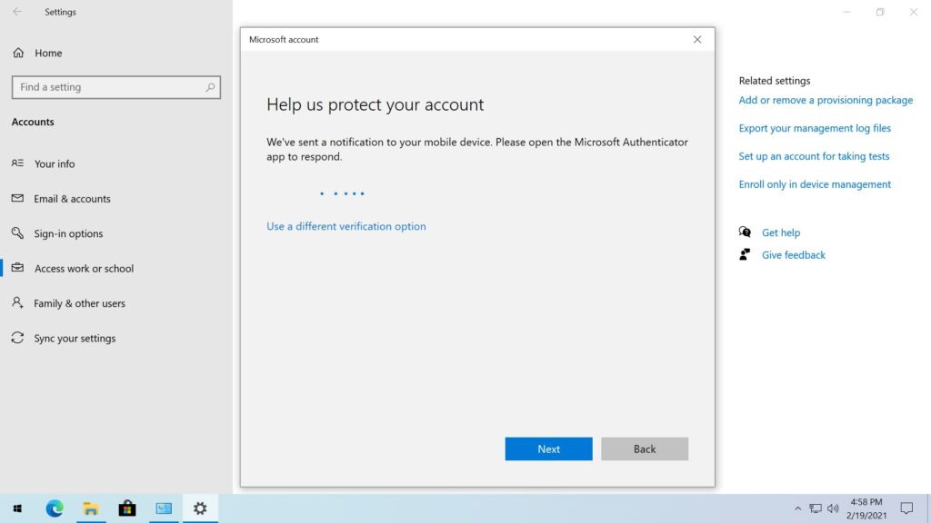Click the Next button
Screen dimensions: 931x523
point(548,449)
